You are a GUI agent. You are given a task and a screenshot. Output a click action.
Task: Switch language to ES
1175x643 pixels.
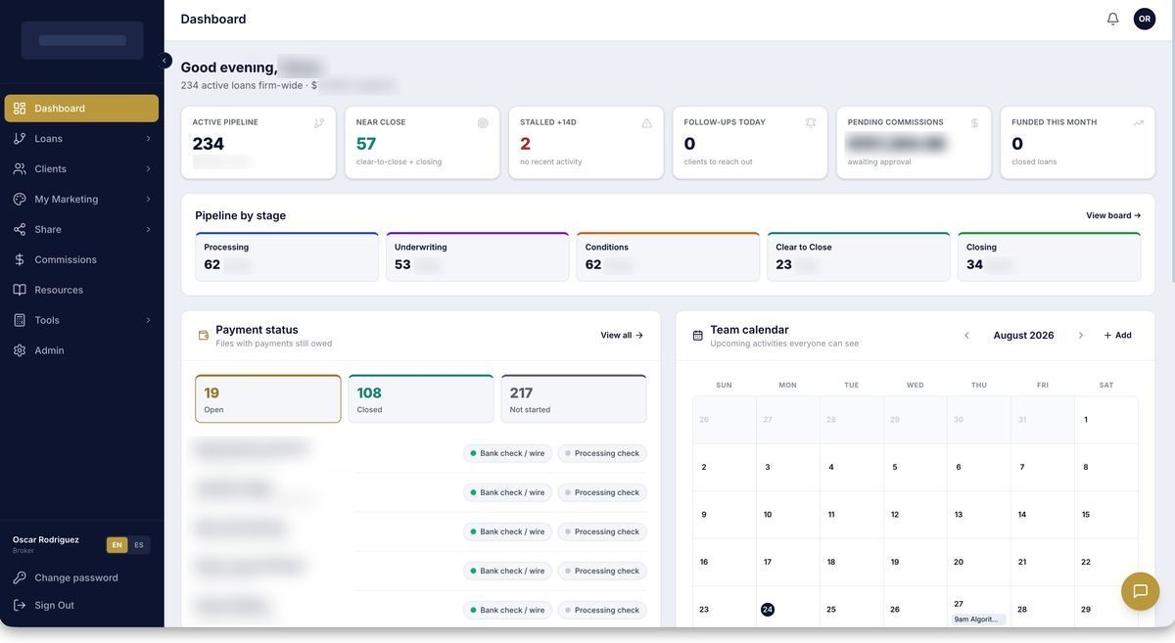tap(139, 545)
